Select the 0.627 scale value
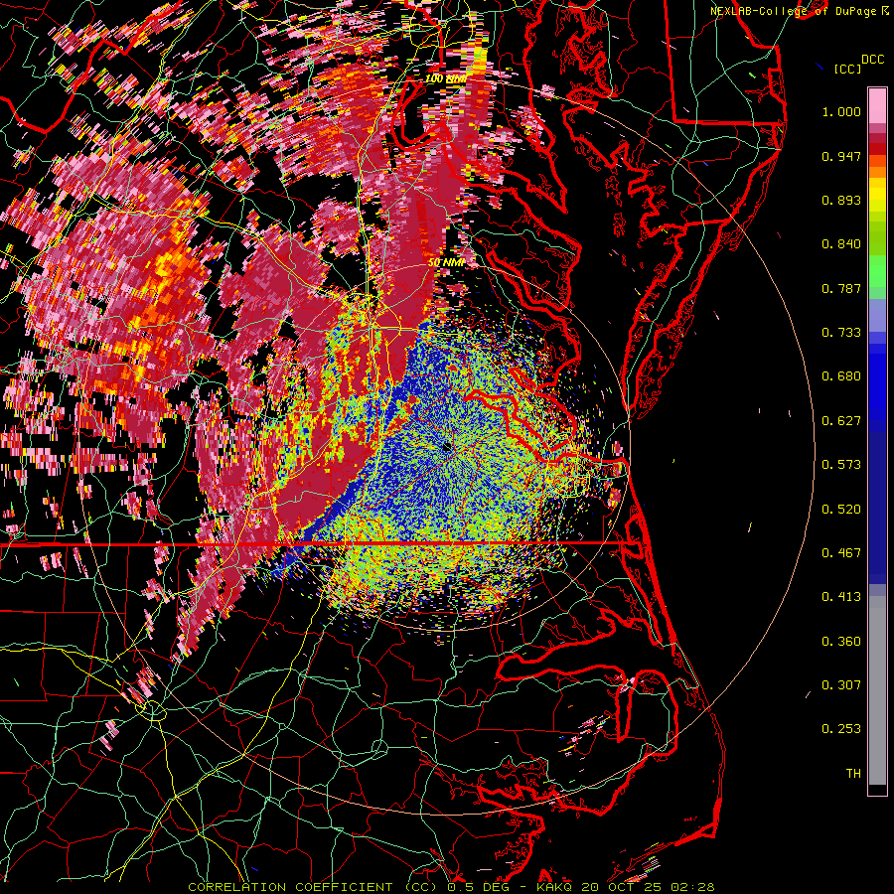The height and width of the screenshot is (894, 894). (841, 421)
